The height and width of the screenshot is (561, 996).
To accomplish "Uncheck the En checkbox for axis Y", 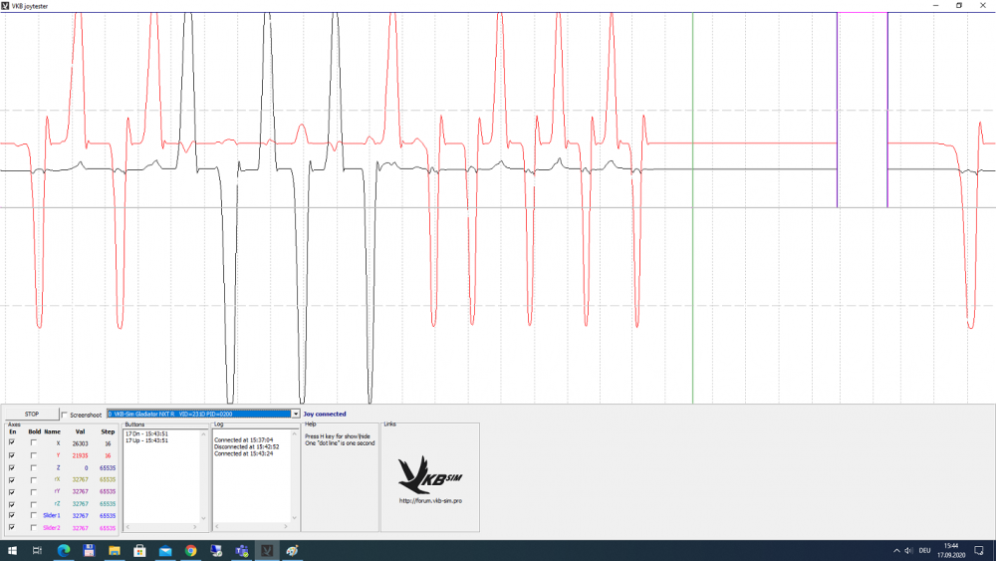I will pos(11,455).
